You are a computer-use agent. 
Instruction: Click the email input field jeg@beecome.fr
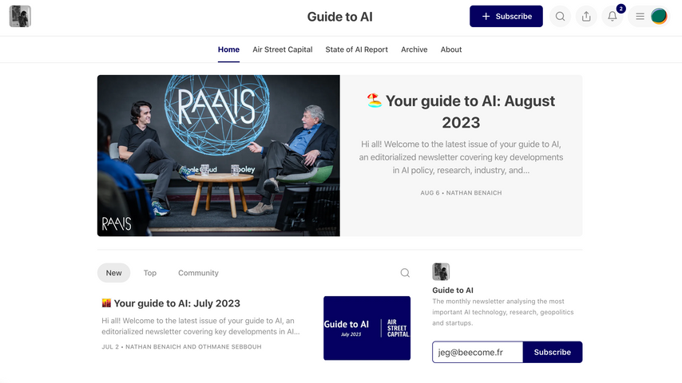(478, 352)
